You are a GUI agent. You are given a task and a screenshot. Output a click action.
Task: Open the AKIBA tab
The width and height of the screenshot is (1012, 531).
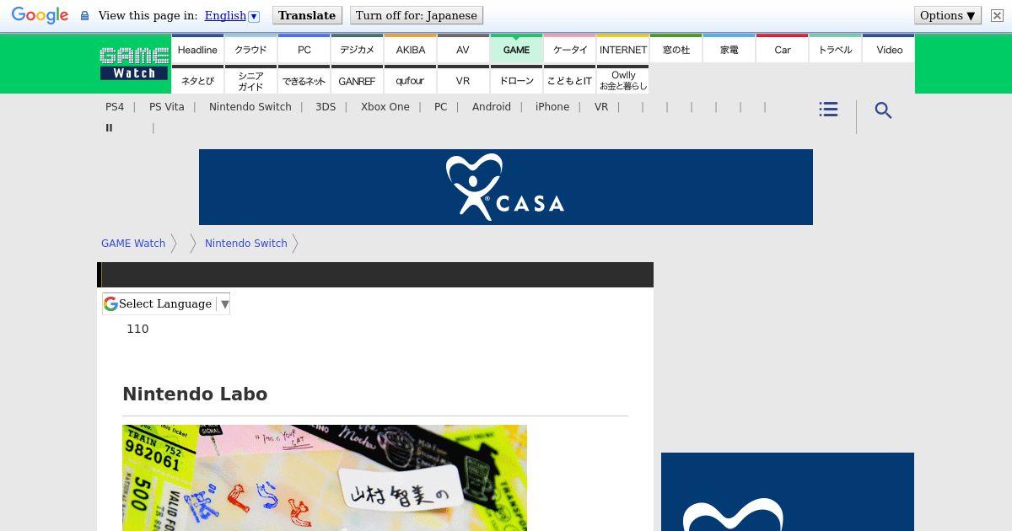410,50
